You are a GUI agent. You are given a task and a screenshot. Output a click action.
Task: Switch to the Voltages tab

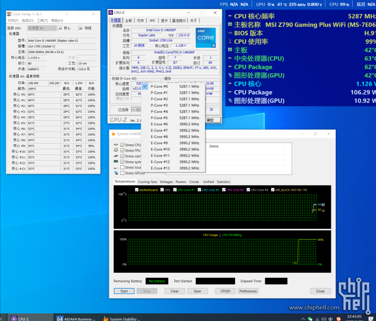[166, 182]
